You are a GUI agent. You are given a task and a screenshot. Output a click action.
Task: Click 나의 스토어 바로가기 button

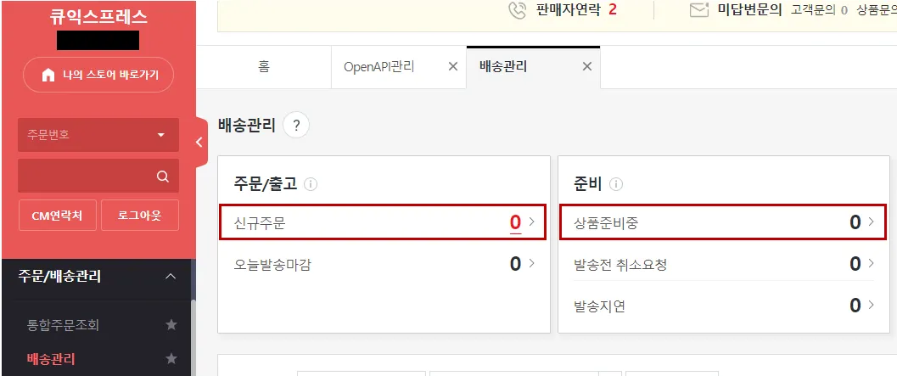point(98,75)
